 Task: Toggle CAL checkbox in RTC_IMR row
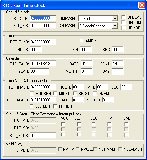[126, 124]
